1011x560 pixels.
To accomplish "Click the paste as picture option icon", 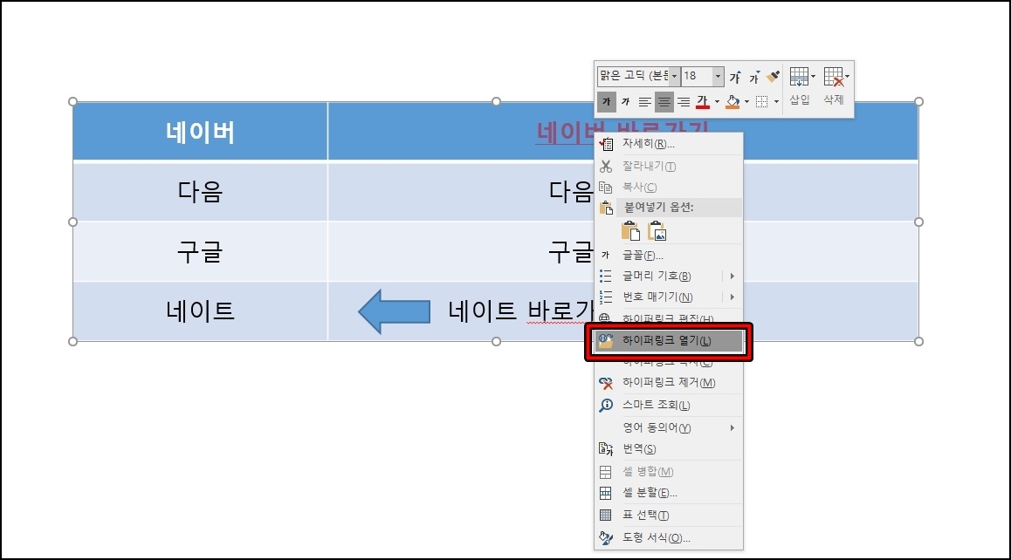I will click(x=657, y=230).
